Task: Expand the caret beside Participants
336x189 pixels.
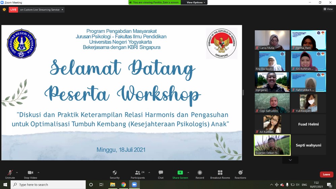Action: coord(149,172)
